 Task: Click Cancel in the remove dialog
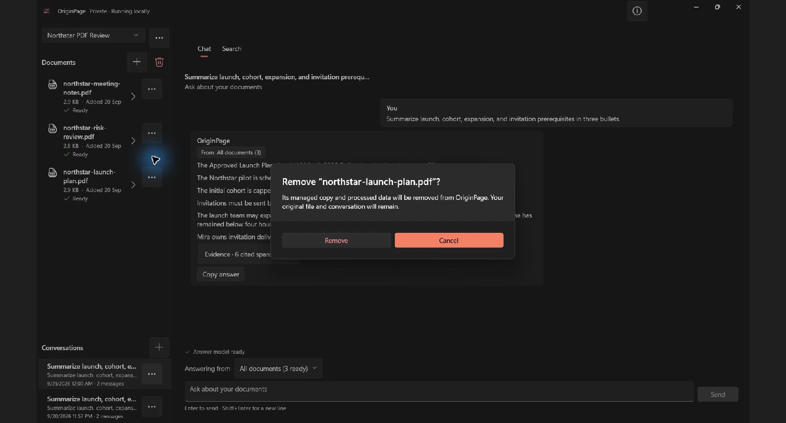click(x=449, y=240)
